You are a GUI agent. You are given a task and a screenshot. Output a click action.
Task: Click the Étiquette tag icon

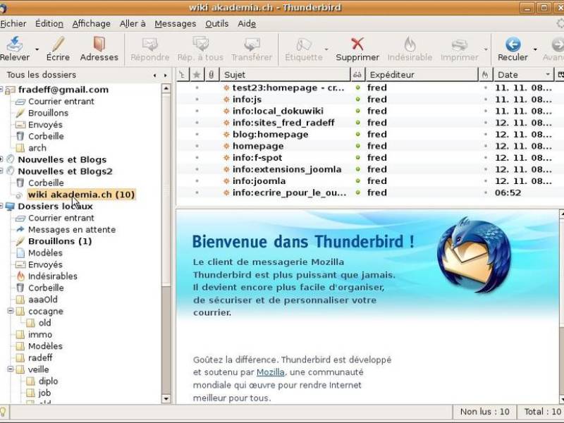304,44
